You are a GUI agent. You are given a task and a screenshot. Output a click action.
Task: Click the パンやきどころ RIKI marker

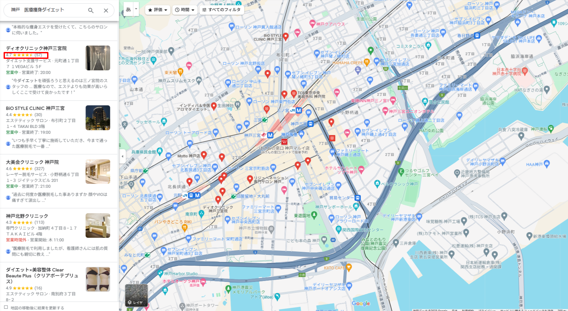(185, 228)
